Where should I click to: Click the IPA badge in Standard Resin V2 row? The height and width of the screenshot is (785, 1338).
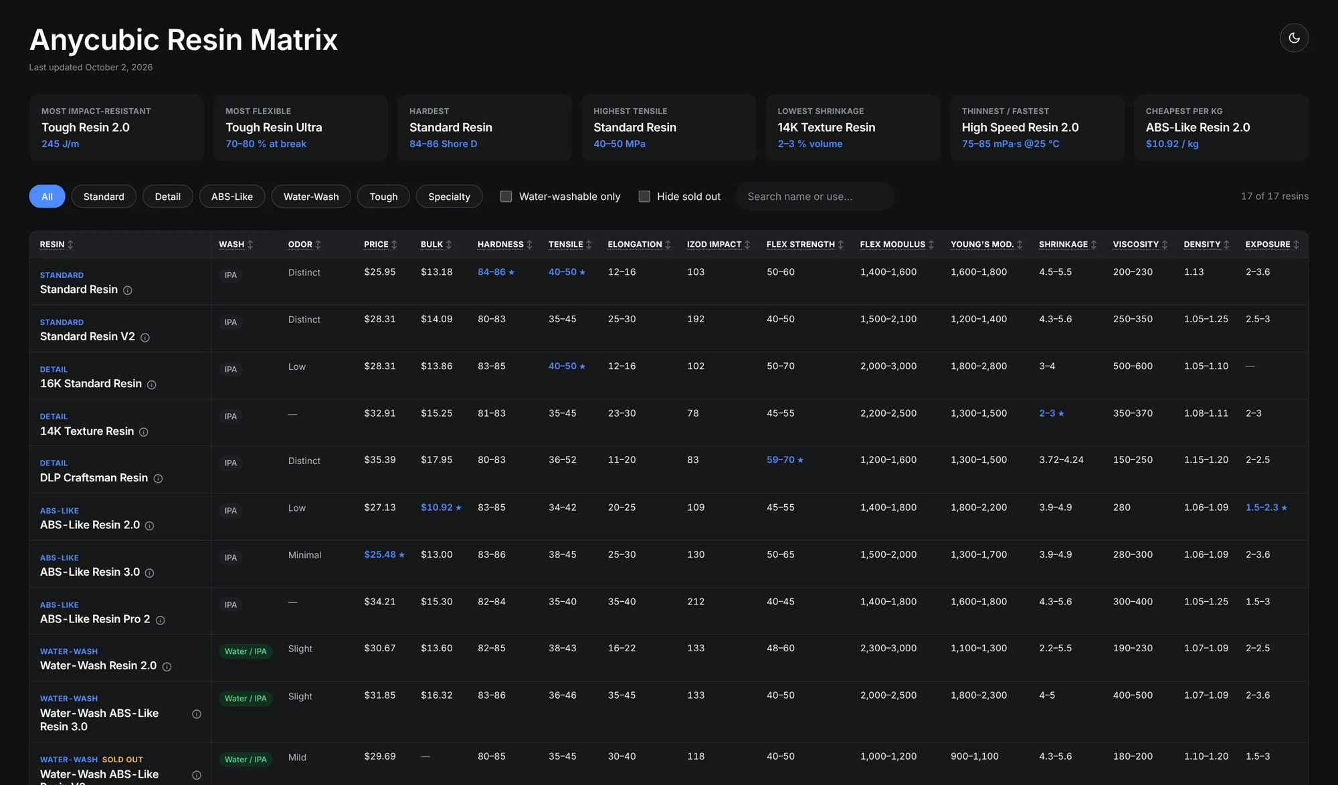(231, 323)
